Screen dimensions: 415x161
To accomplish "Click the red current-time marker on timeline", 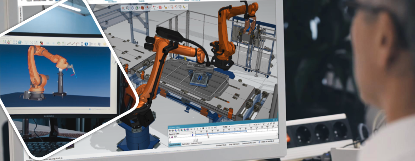I will pyautogui.click(x=207, y=134).
